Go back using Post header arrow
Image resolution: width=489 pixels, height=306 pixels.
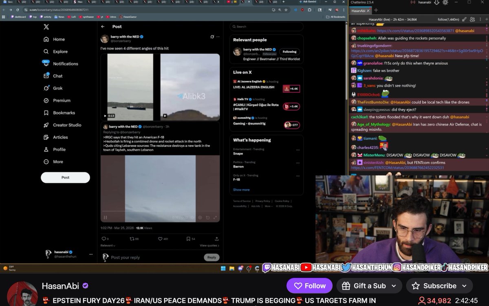point(103,26)
